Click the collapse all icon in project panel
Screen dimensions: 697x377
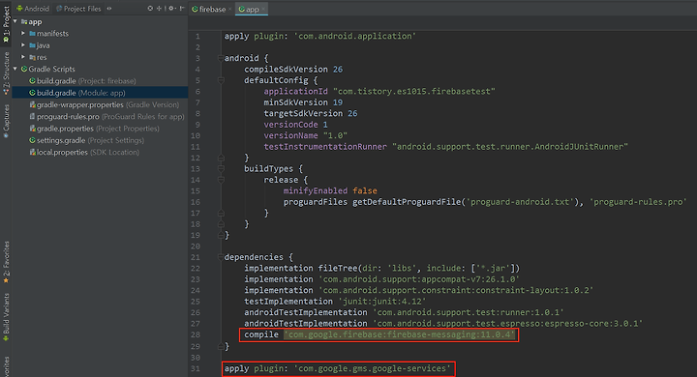(x=159, y=9)
